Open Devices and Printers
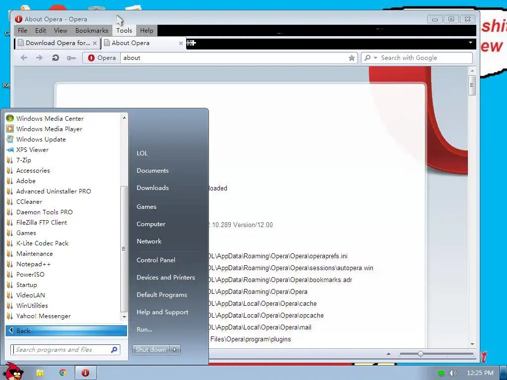The width and height of the screenshot is (507, 380). (x=166, y=278)
